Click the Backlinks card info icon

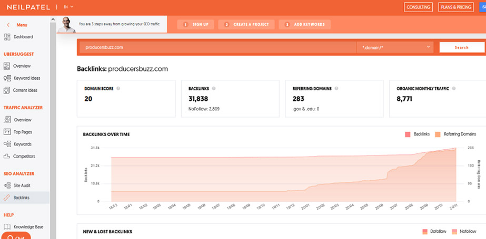tap(214, 88)
